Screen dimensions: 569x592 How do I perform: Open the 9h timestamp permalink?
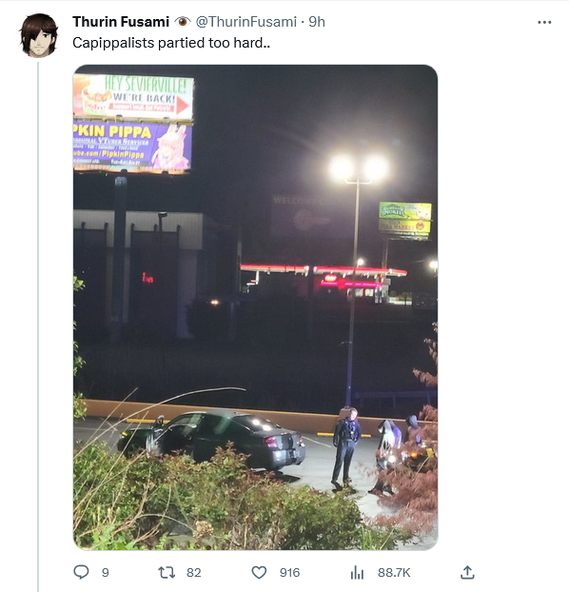(x=317, y=22)
